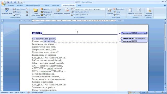
Task: Open Выноски balloons menu
Action: tap(67, 11)
